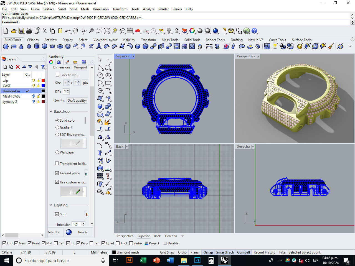Open the Quality Draft quality dropdown
The width and height of the screenshot is (355, 266).
[77, 101]
